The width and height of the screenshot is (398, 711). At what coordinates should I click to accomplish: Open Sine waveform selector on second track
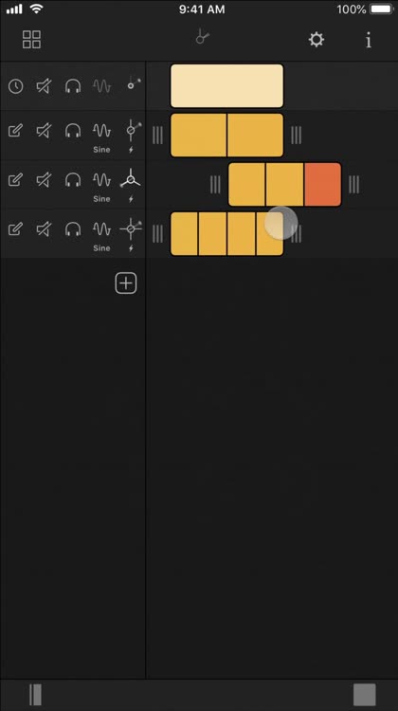(x=101, y=136)
